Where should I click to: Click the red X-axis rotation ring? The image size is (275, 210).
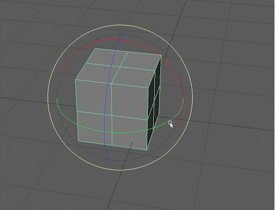click(172, 69)
